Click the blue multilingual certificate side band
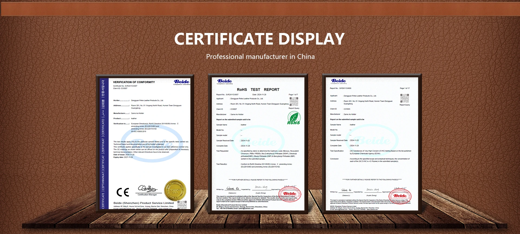The height and width of the screenshot is (234, 520). [103, 144]
